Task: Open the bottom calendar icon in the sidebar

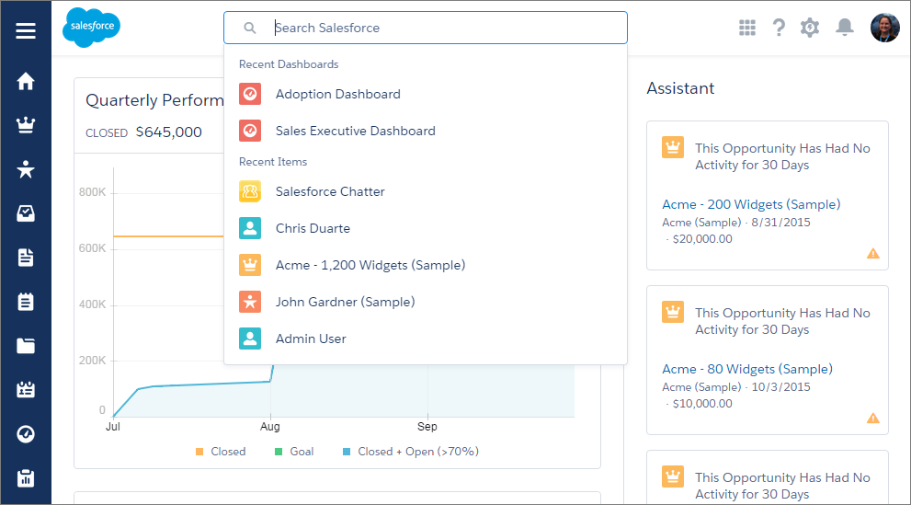Action: (x=26, y=477)
